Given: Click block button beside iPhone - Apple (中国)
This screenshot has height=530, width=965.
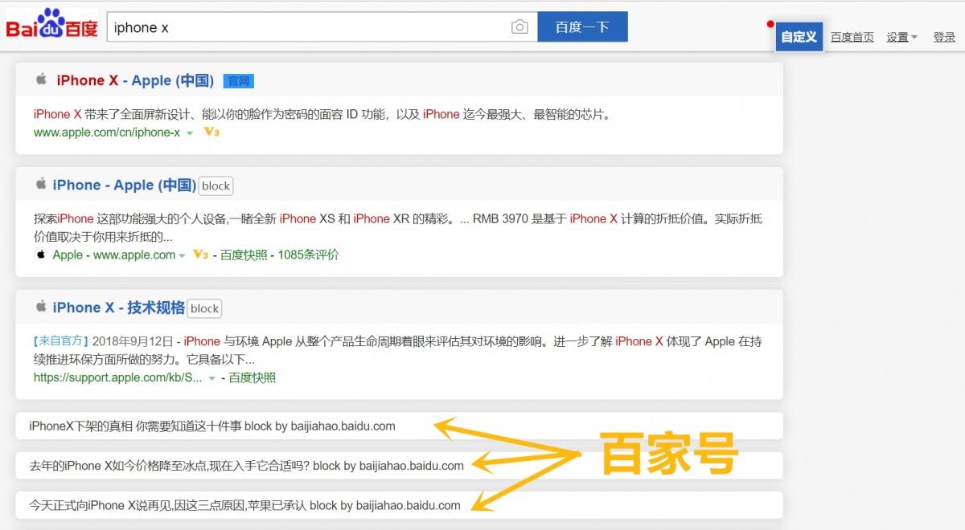Looking at the screenshot, I should (216, 185).
